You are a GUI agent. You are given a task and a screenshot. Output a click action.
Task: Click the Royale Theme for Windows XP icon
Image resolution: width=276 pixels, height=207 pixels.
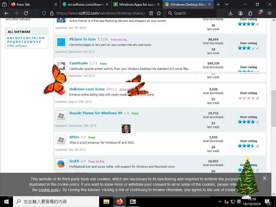[61, 116]
